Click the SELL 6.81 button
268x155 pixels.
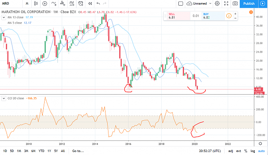[178, 16]
